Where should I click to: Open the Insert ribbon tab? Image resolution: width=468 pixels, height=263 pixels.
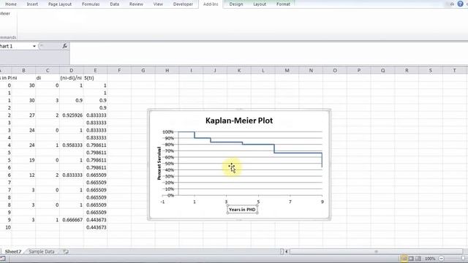[x=32, y=4]
